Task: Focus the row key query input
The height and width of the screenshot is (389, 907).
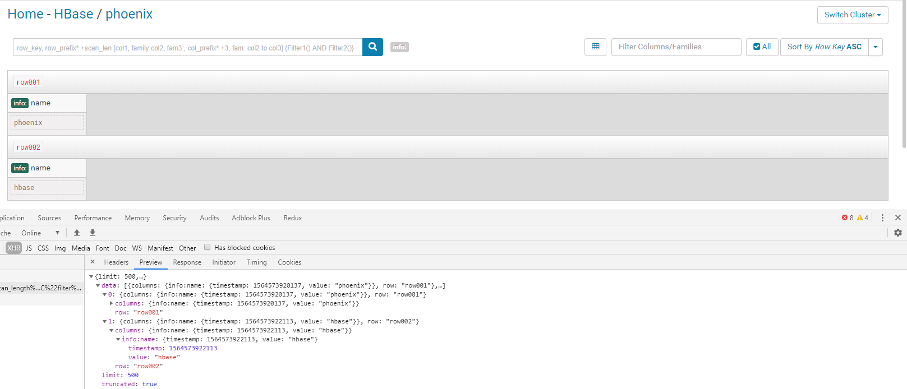Action: (187, 48)
